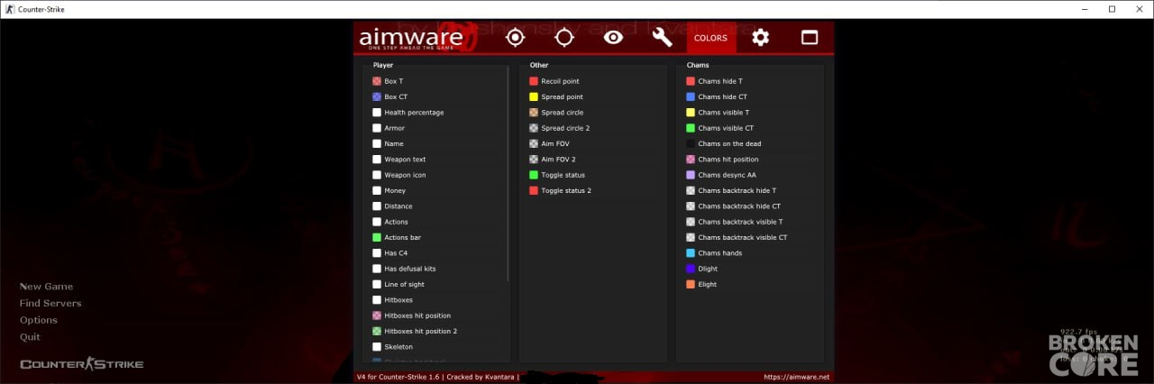The image size is (1154, 384).
Task: Select Quit in main menu
Action: (x=30, y=337)
